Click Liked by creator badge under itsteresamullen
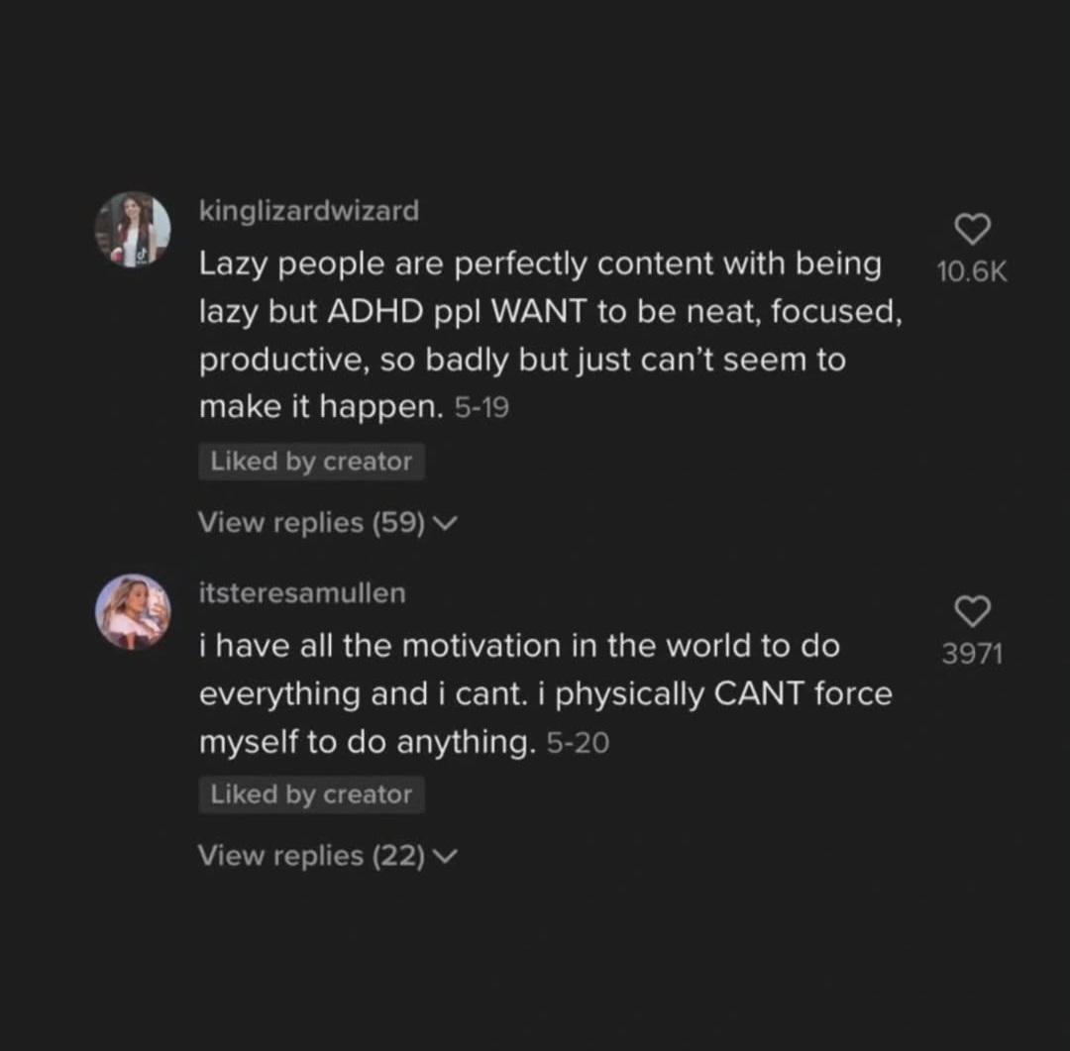Image resolution: width=1070 pixels, height=1051 pixels. coord(311,794)
